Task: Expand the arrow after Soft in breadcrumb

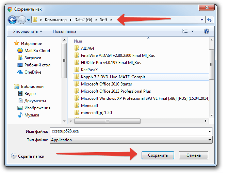Action: (111, 20)
